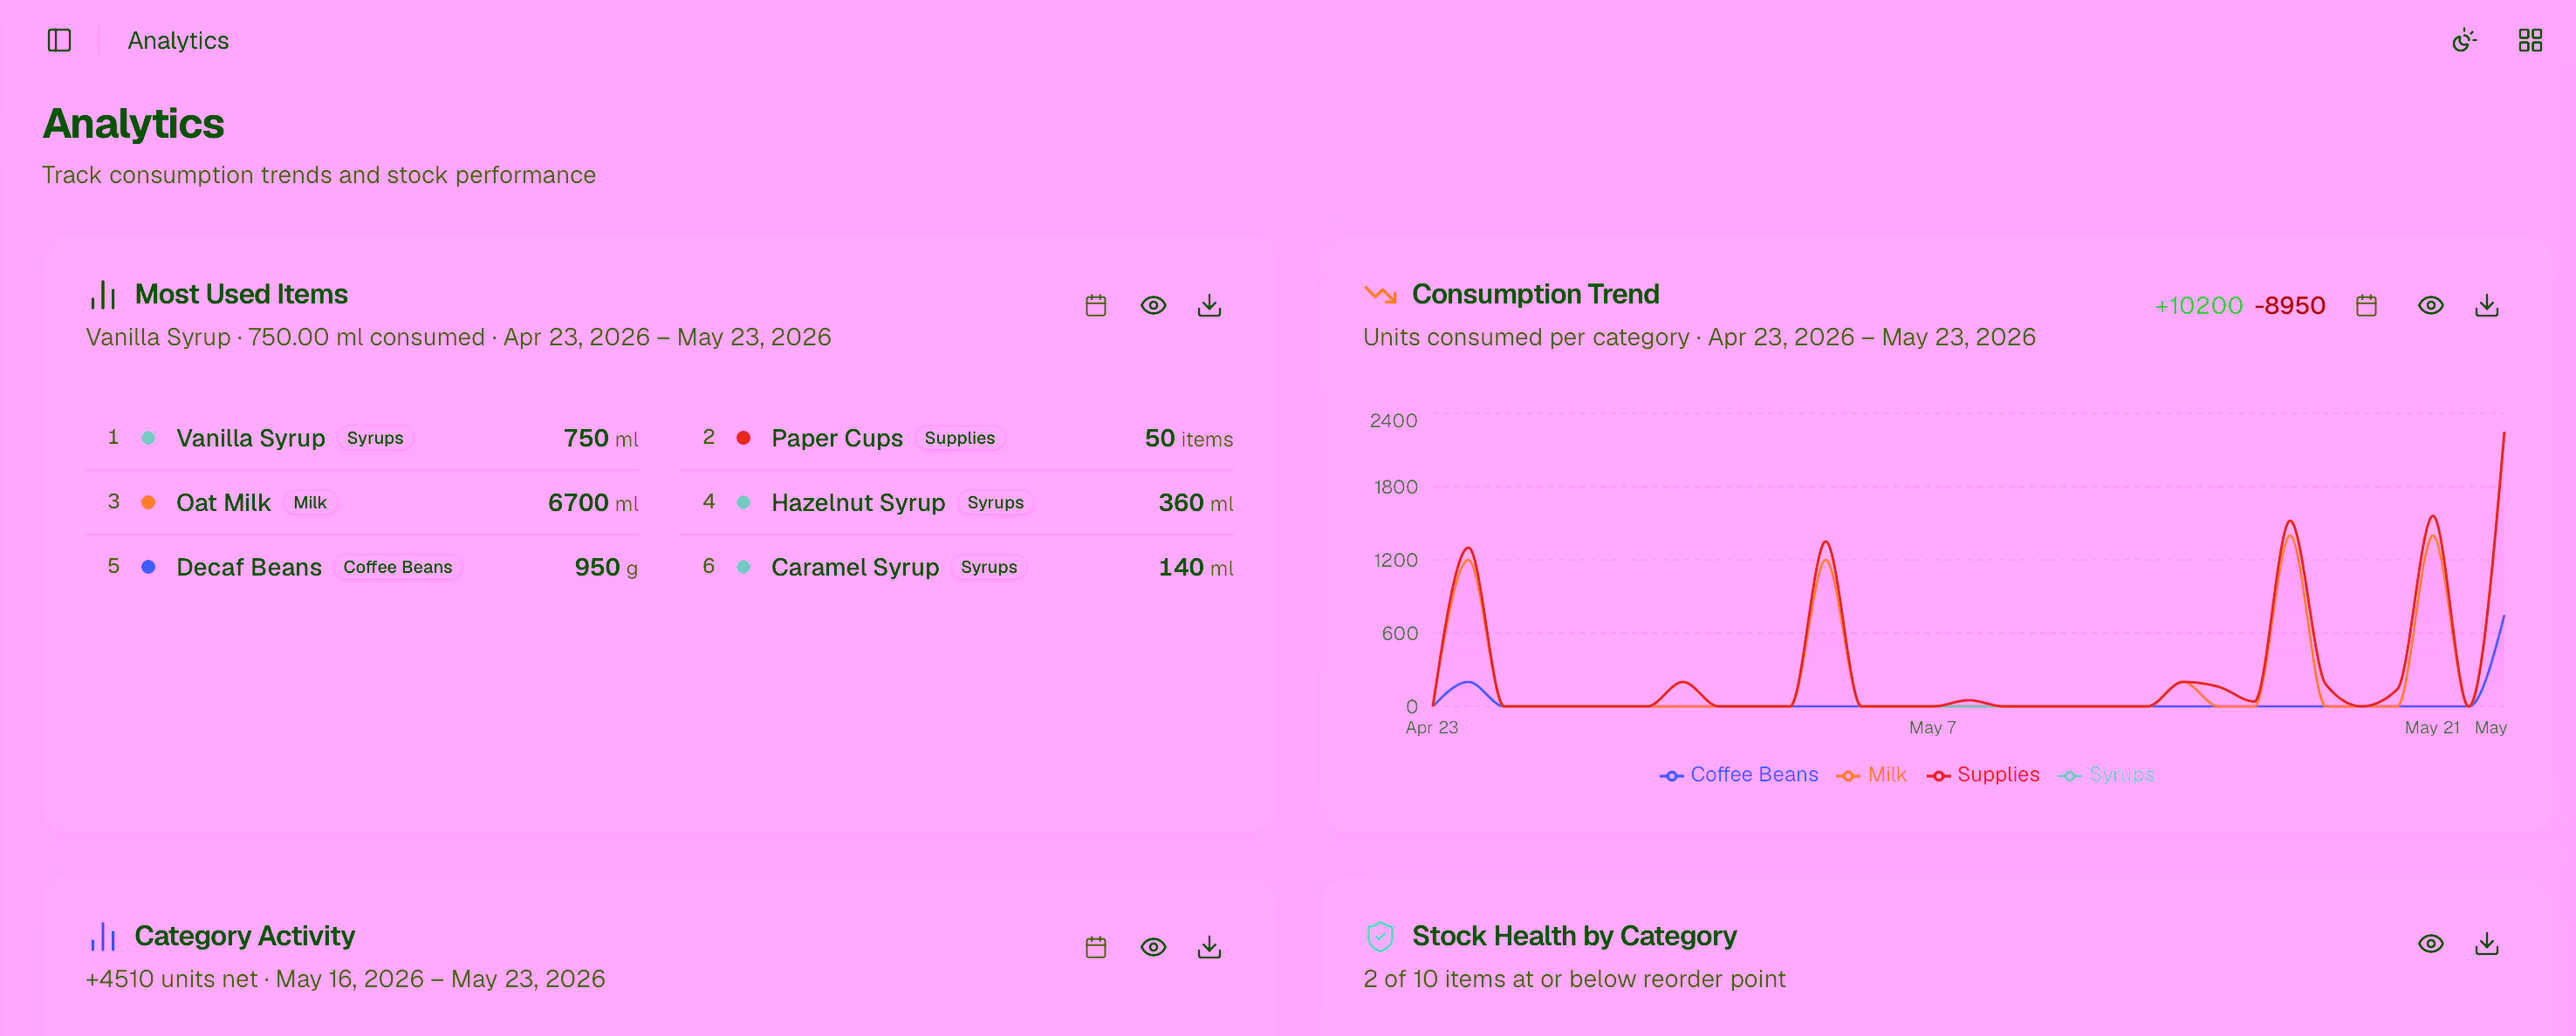This screenshot has height=1036, width=2576.
Task: Toggle Supplies series in chart legend
Action: pos(1982,774)
